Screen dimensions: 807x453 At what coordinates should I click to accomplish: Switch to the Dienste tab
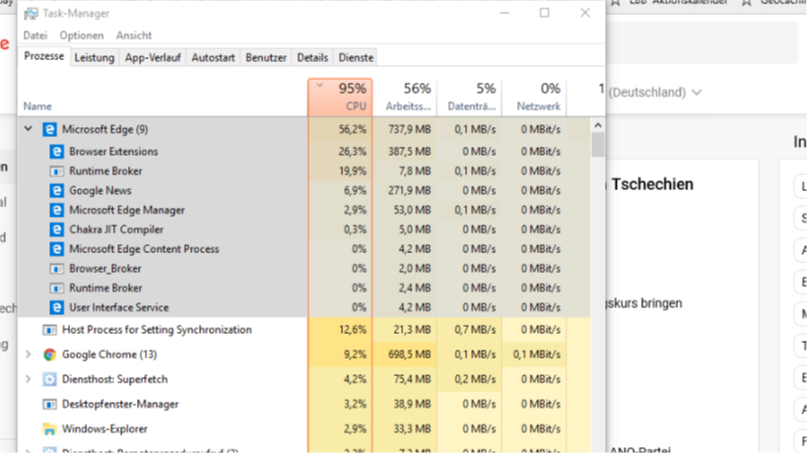tap(356, 57)
